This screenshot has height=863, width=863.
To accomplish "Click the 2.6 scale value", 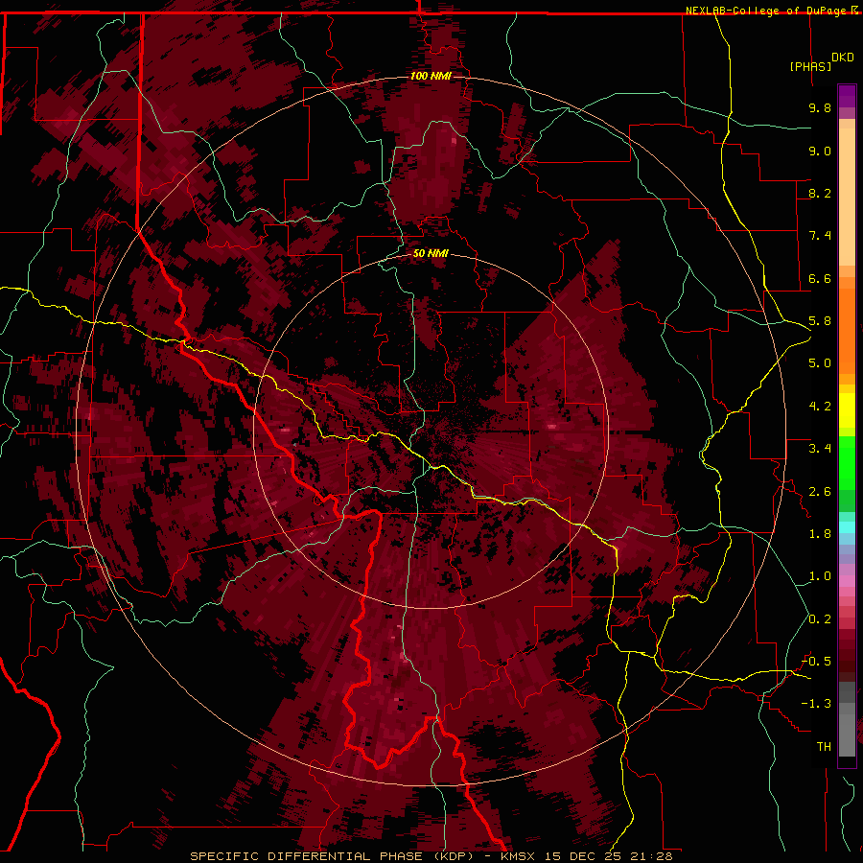I will (x=820, y=492).
